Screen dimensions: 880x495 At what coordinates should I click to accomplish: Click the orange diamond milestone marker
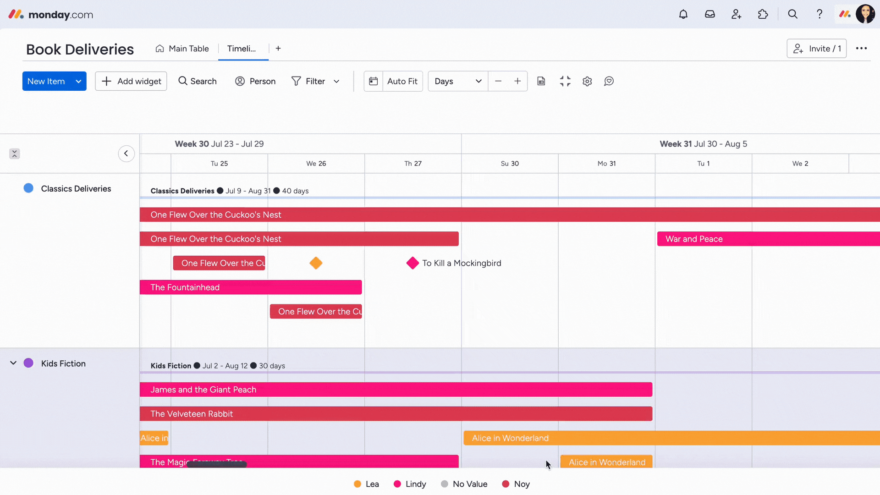tap(316, 263)
